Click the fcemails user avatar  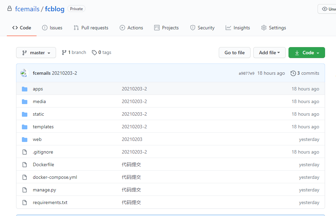tap(24, 73)
